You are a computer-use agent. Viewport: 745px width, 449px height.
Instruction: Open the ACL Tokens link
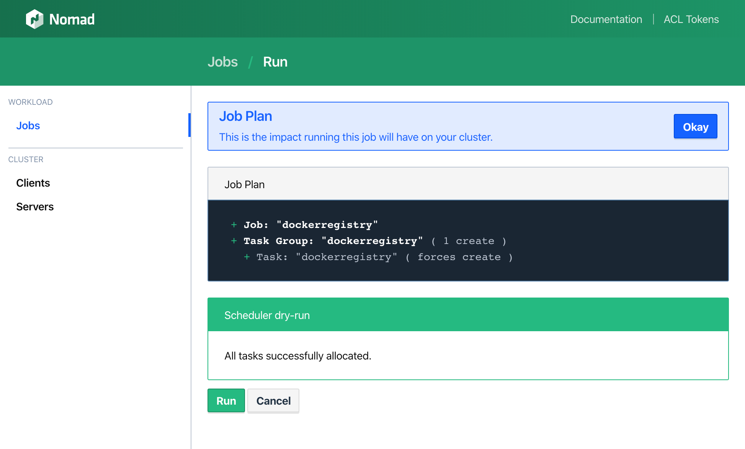click(x=691, y=19)
